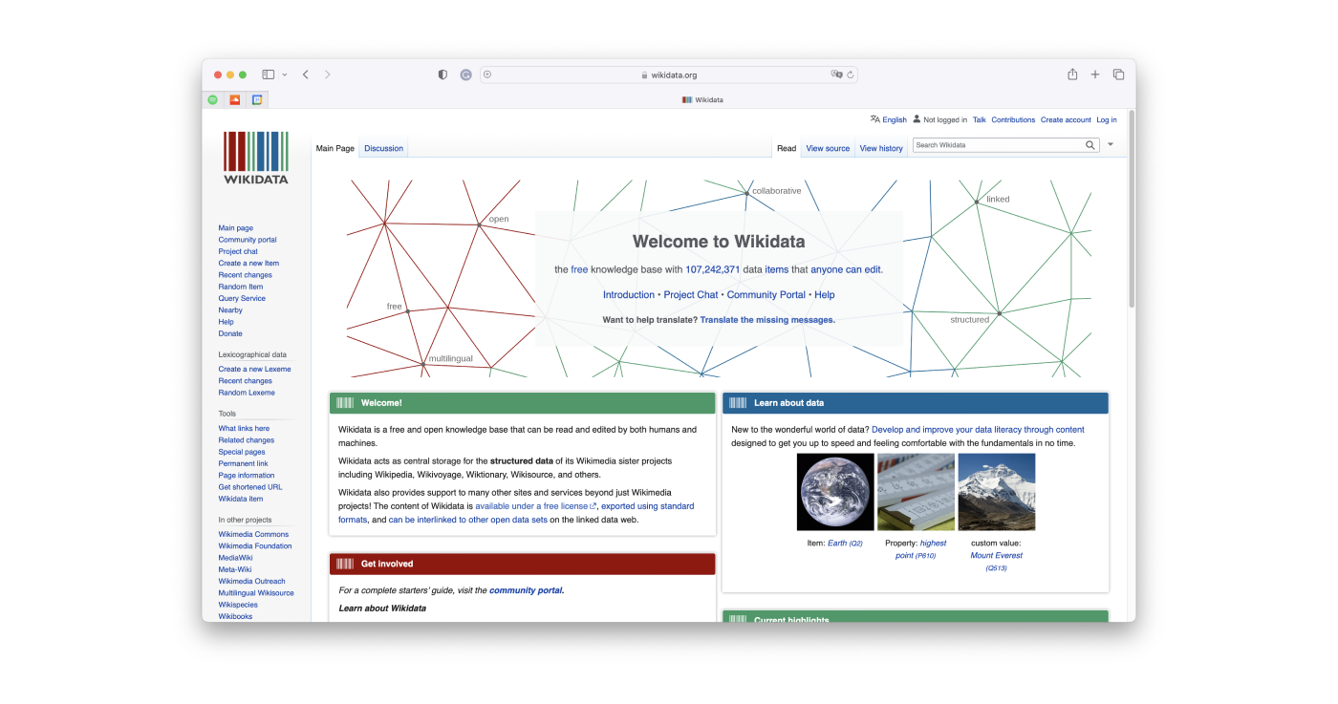Switch to the Discussion tab
Screen dimensions: 1338x704
pyautogui.click(x=383, y=148)
